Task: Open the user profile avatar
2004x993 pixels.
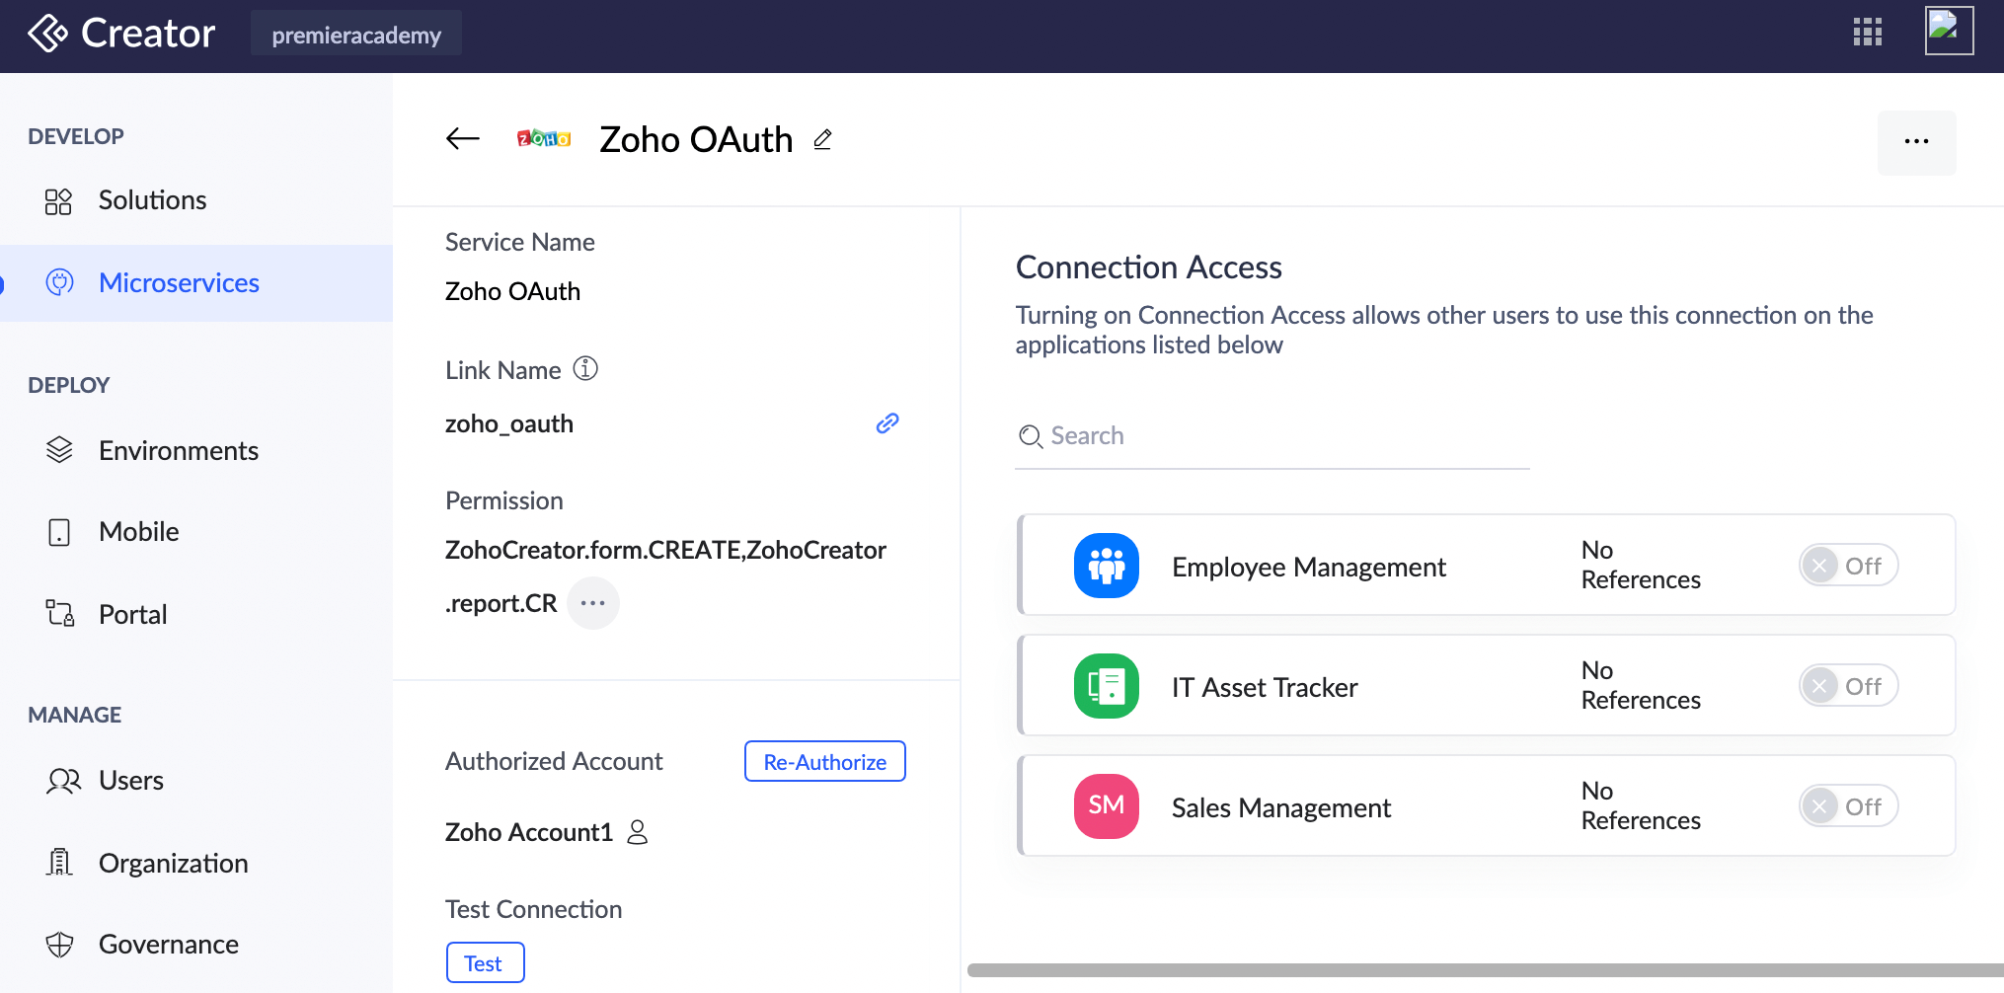Action: [x=1949, y=31]
